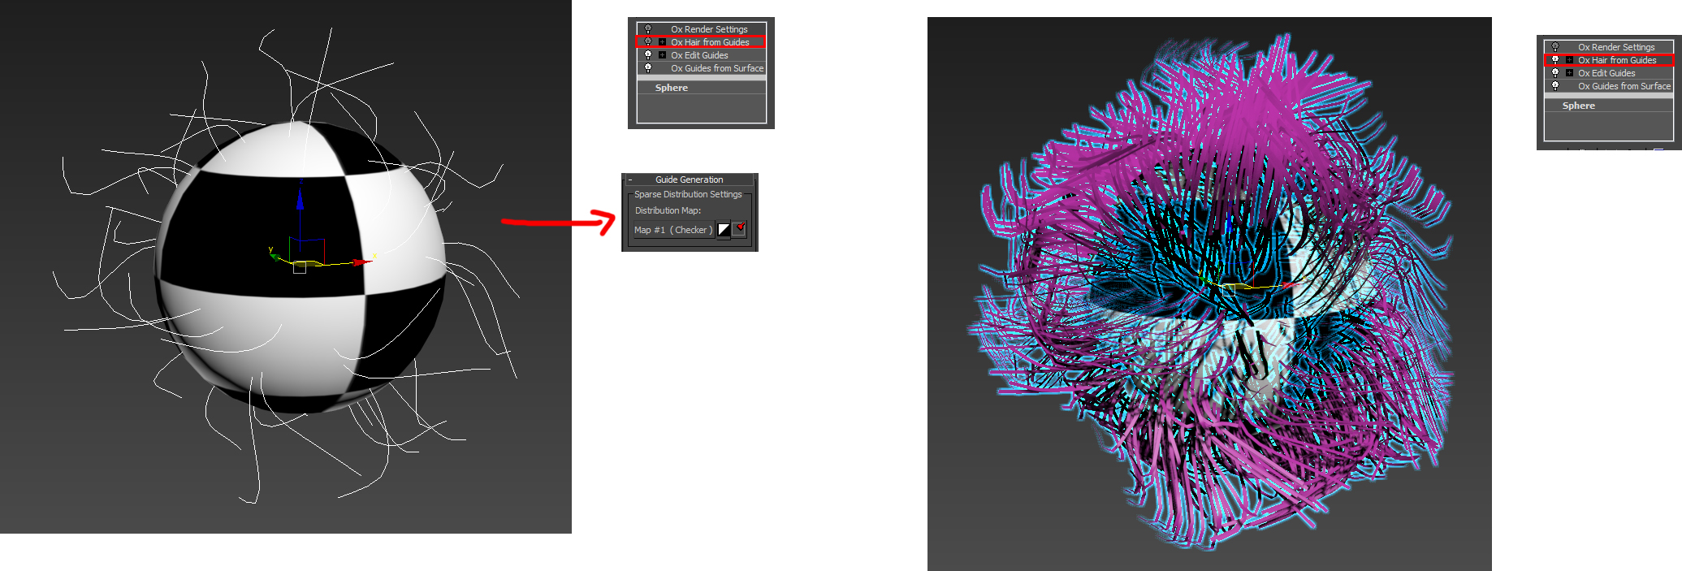Click Ox Hair from Guides lightbulb in right stack

point(1555,60)
